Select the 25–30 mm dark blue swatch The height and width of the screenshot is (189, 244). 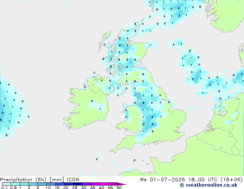point(77,184)
